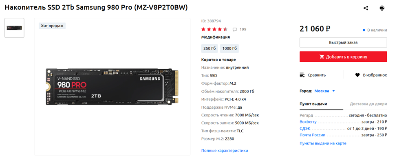The width and height of the screenshot is (397, 160).
Task: Click the blue in-stock status dot
Action: click(x=364, y=30)
